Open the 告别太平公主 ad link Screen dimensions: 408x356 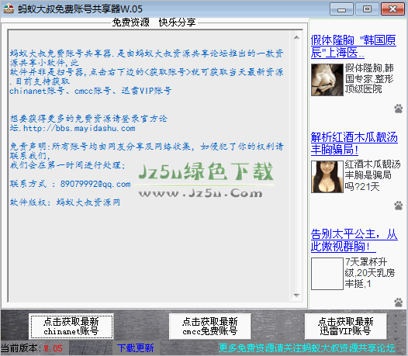[354, 240]
